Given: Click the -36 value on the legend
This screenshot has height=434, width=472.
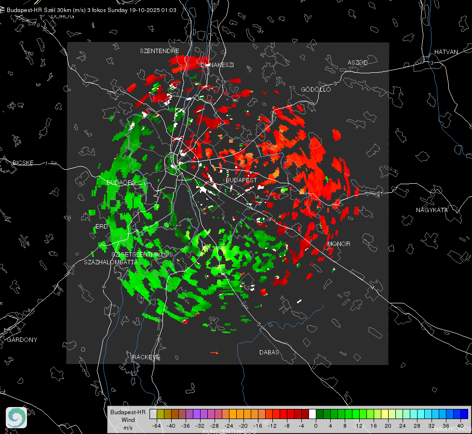Looking at the screenshot, I should [x=185, y=426].
